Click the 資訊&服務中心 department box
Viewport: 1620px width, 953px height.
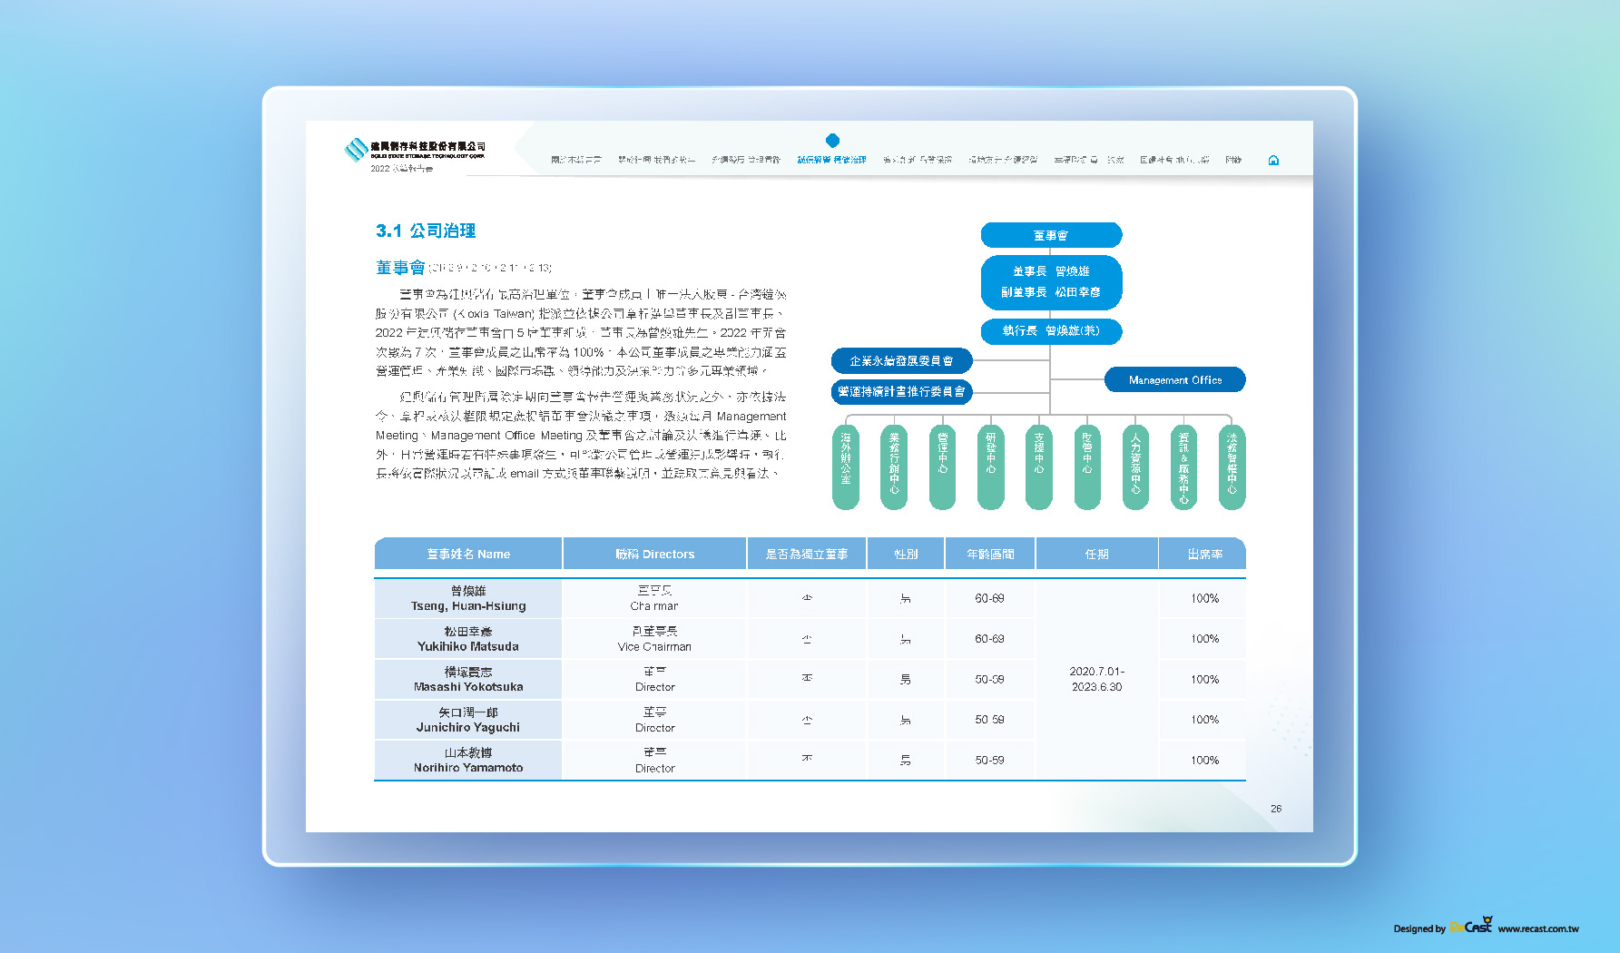click(x=1183, y=467)
